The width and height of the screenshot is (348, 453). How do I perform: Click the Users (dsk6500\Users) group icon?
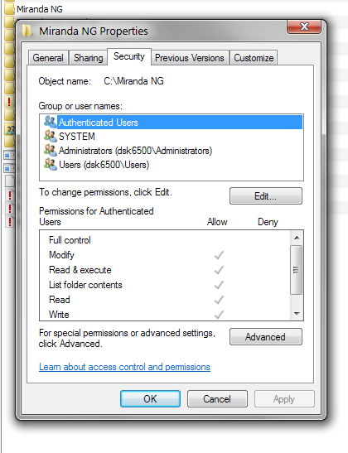click(x=51, y=164)
